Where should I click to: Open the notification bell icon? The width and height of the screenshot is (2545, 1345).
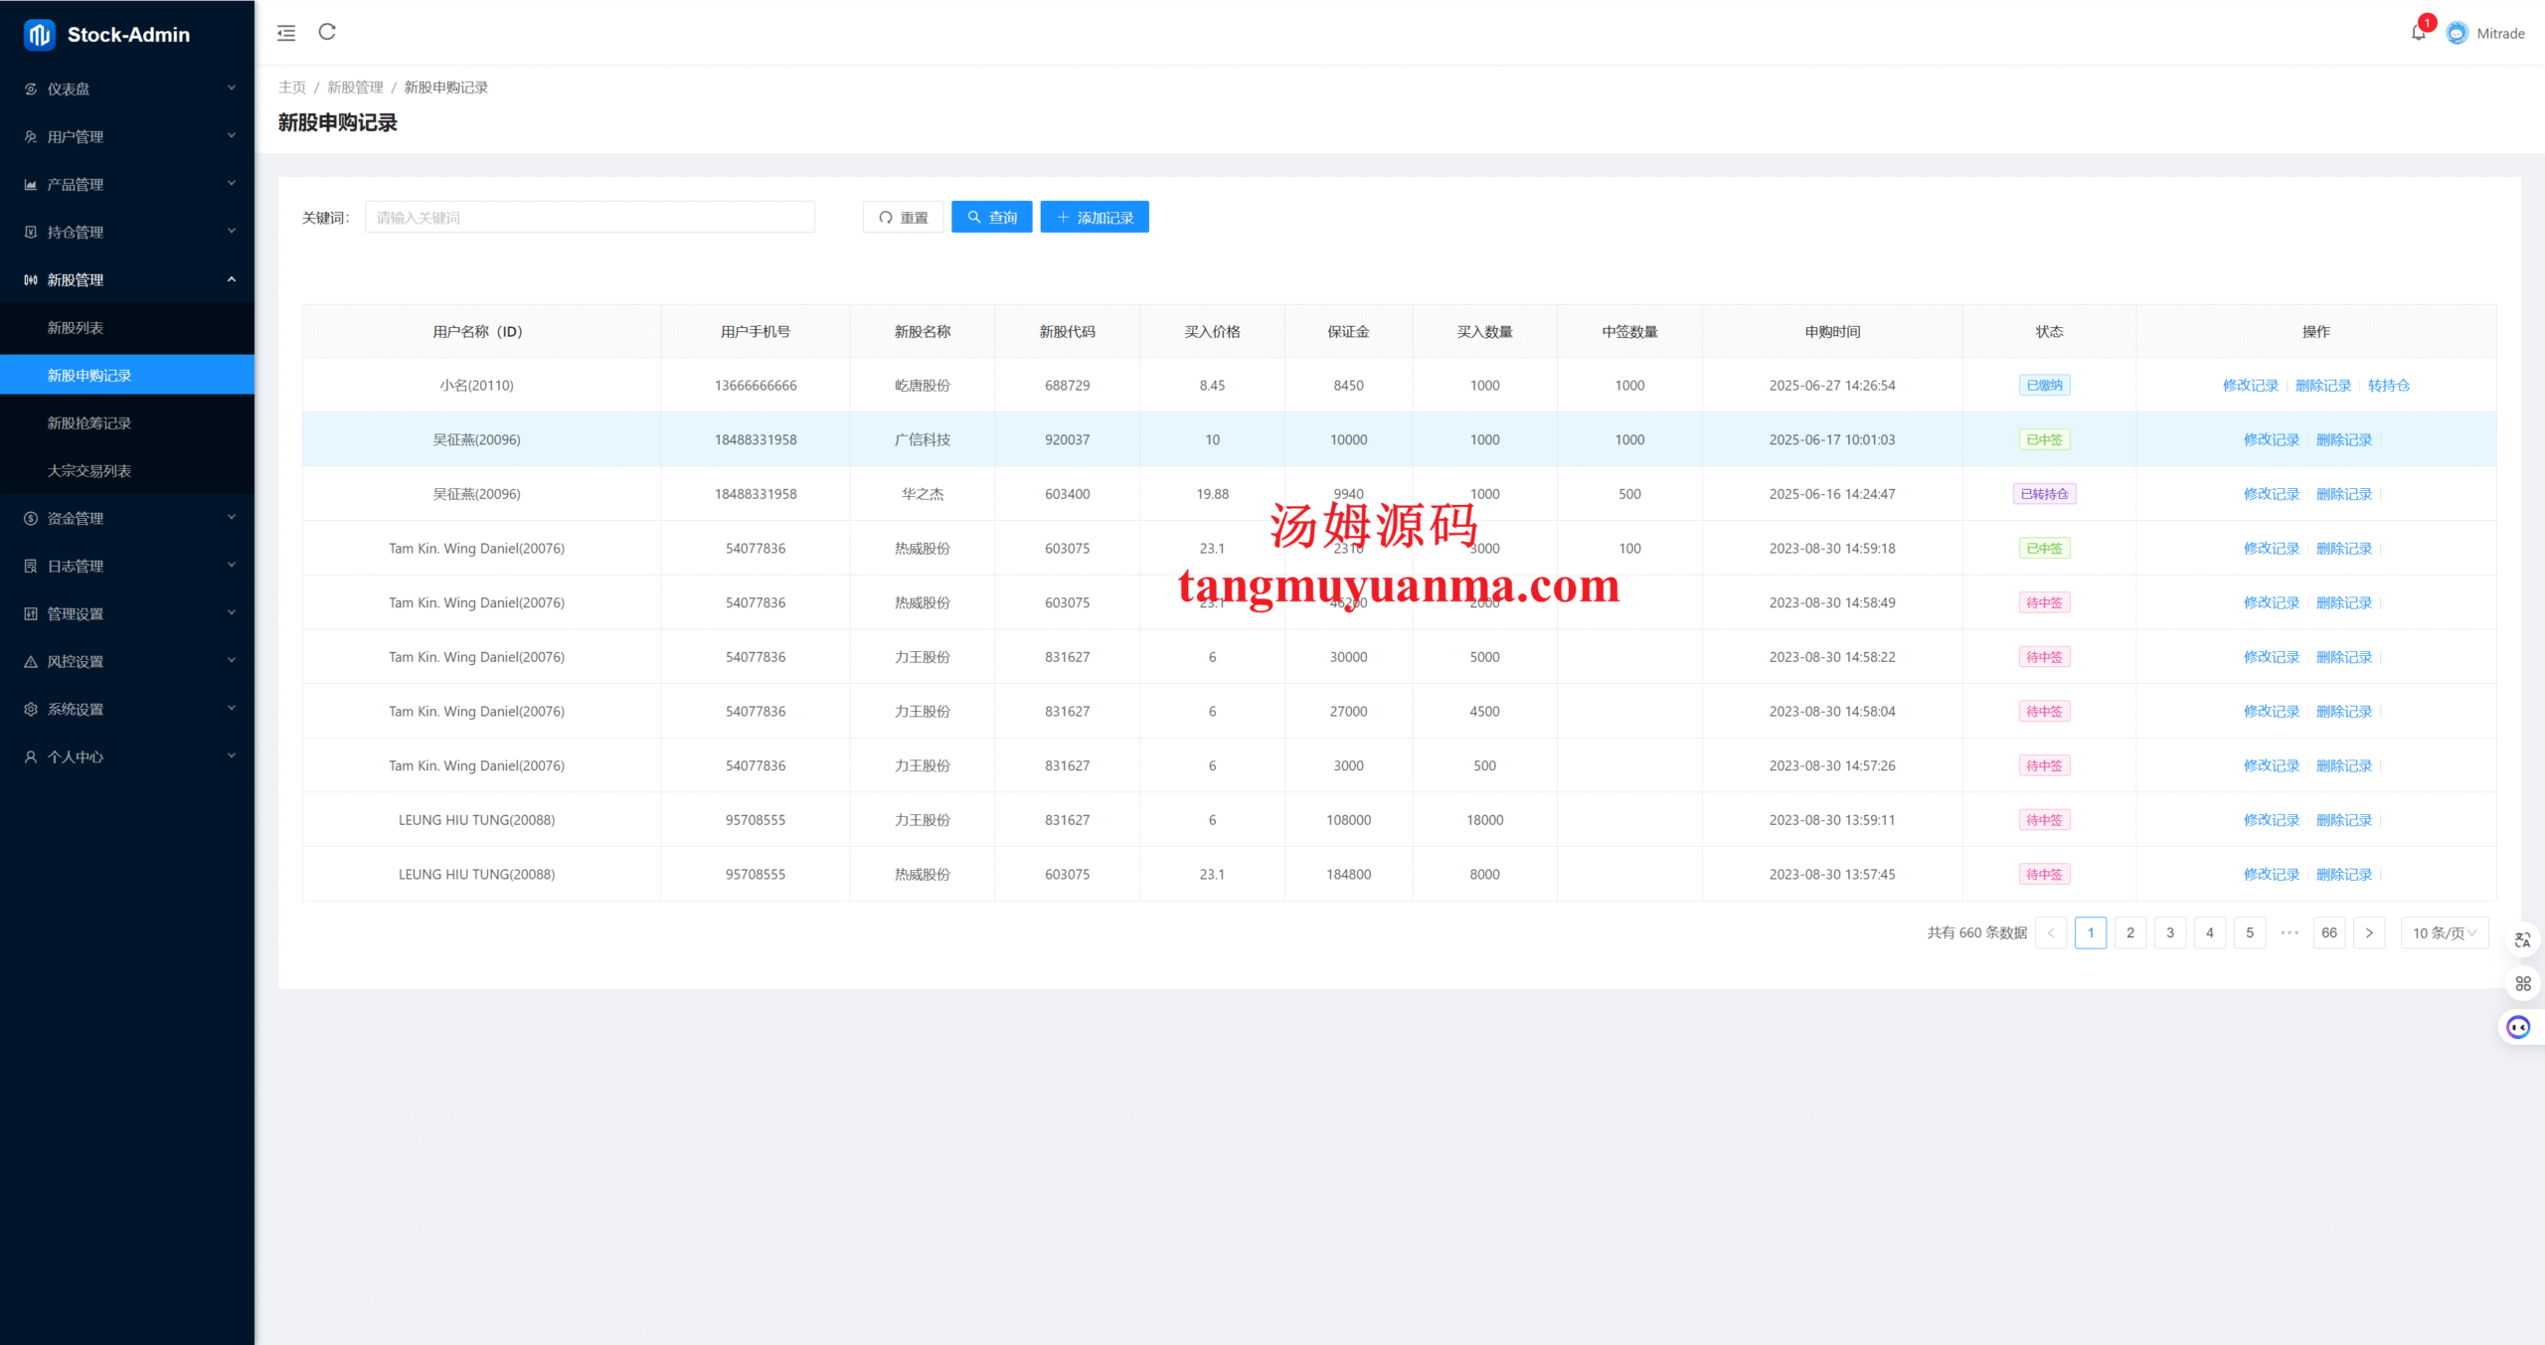tap(2418, 33)
